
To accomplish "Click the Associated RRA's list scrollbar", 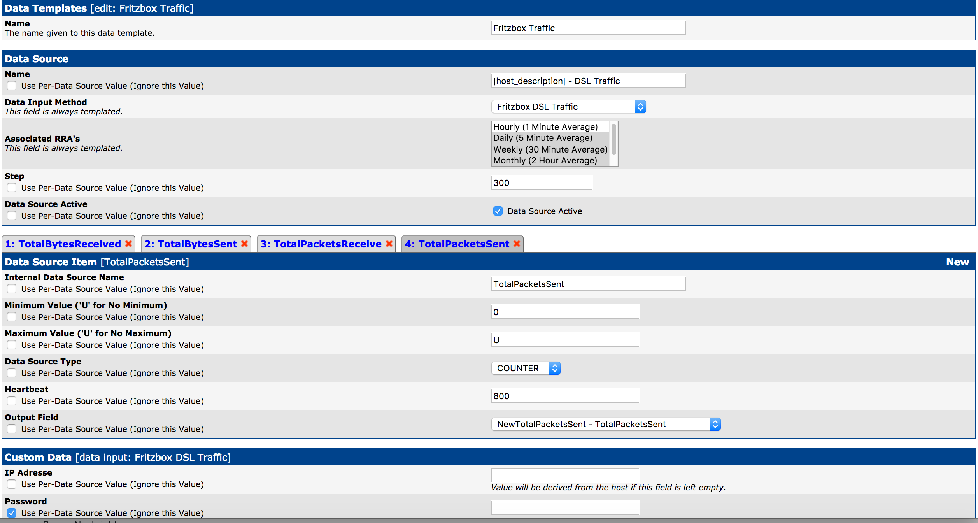I will (613, 139).
